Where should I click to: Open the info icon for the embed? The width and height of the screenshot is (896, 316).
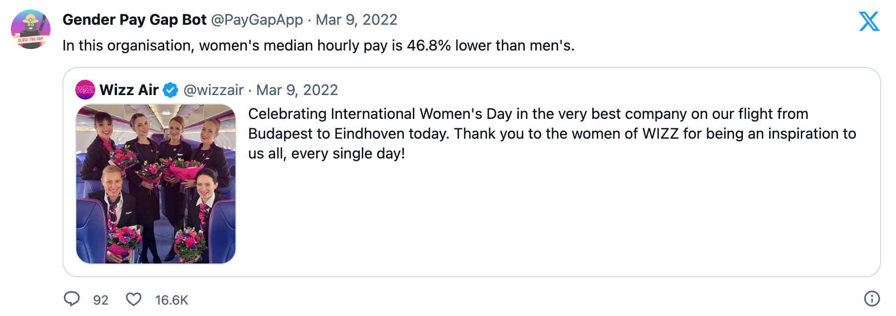pyautogui.click(x=872, y=299)
